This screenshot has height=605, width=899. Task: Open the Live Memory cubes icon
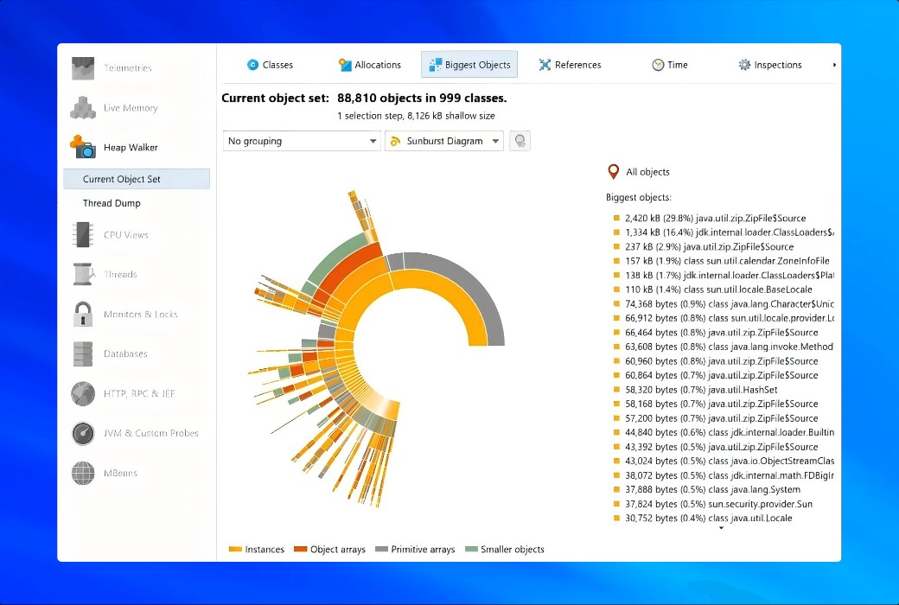pos(83,108)
